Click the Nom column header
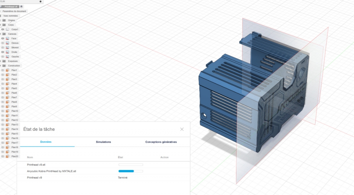Image resolution: width=354 pixels, height=195 pixels. click(x=30, y=157)
